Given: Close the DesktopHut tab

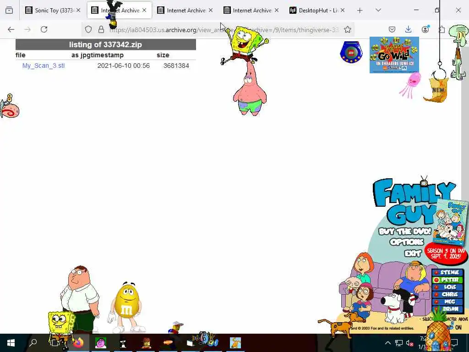Looking at the screenshot, I should coord(343,10).
